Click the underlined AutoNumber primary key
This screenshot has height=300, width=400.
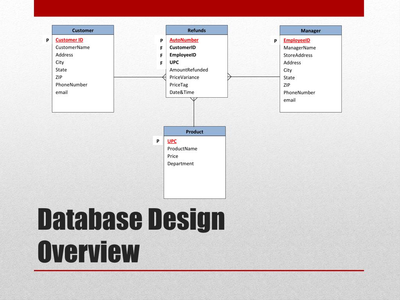point(184,40)
